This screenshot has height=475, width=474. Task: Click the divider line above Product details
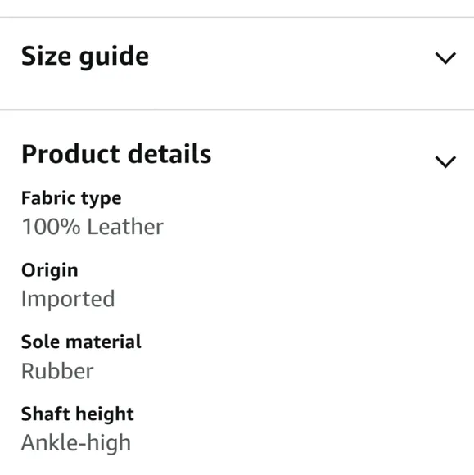coord(237,110)
